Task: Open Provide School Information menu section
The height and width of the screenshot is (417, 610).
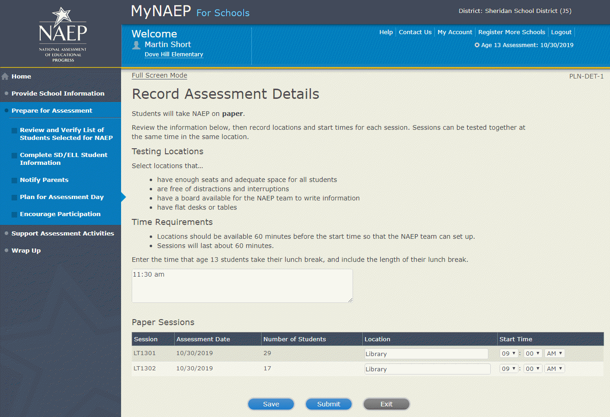Action: tap(58, 93)
